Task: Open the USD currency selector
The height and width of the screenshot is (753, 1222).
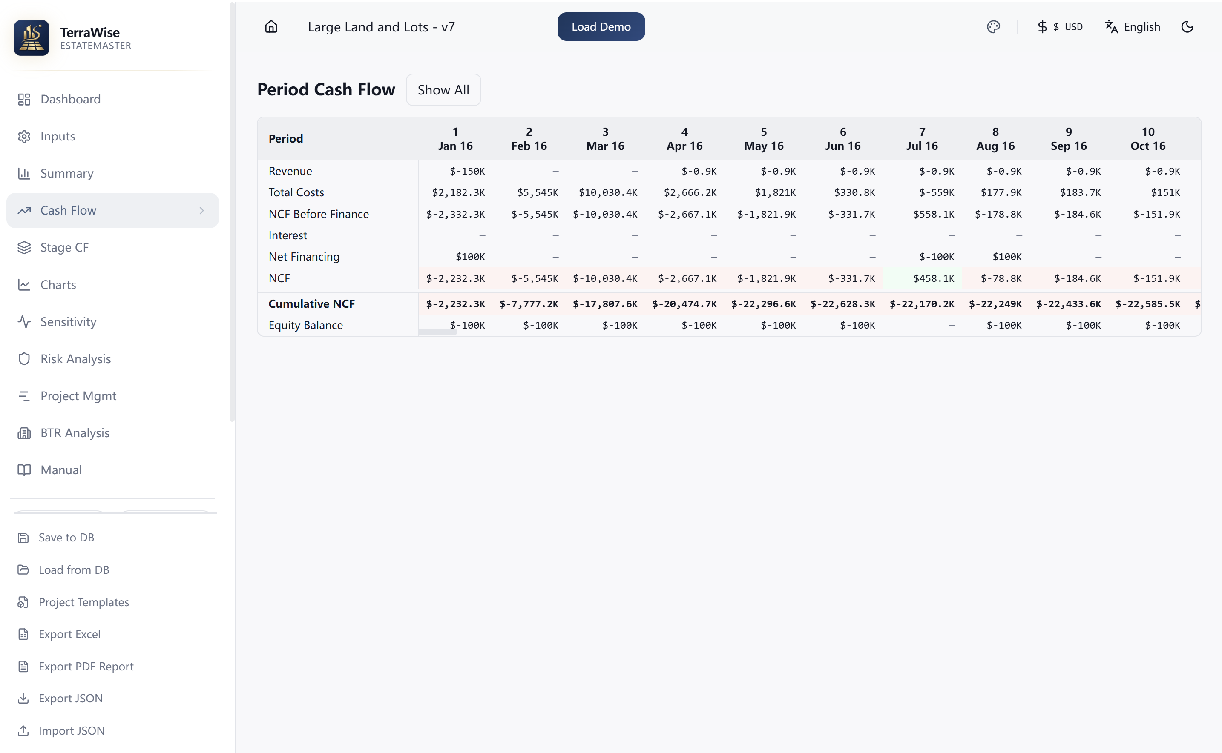Action: point(1060,27)
